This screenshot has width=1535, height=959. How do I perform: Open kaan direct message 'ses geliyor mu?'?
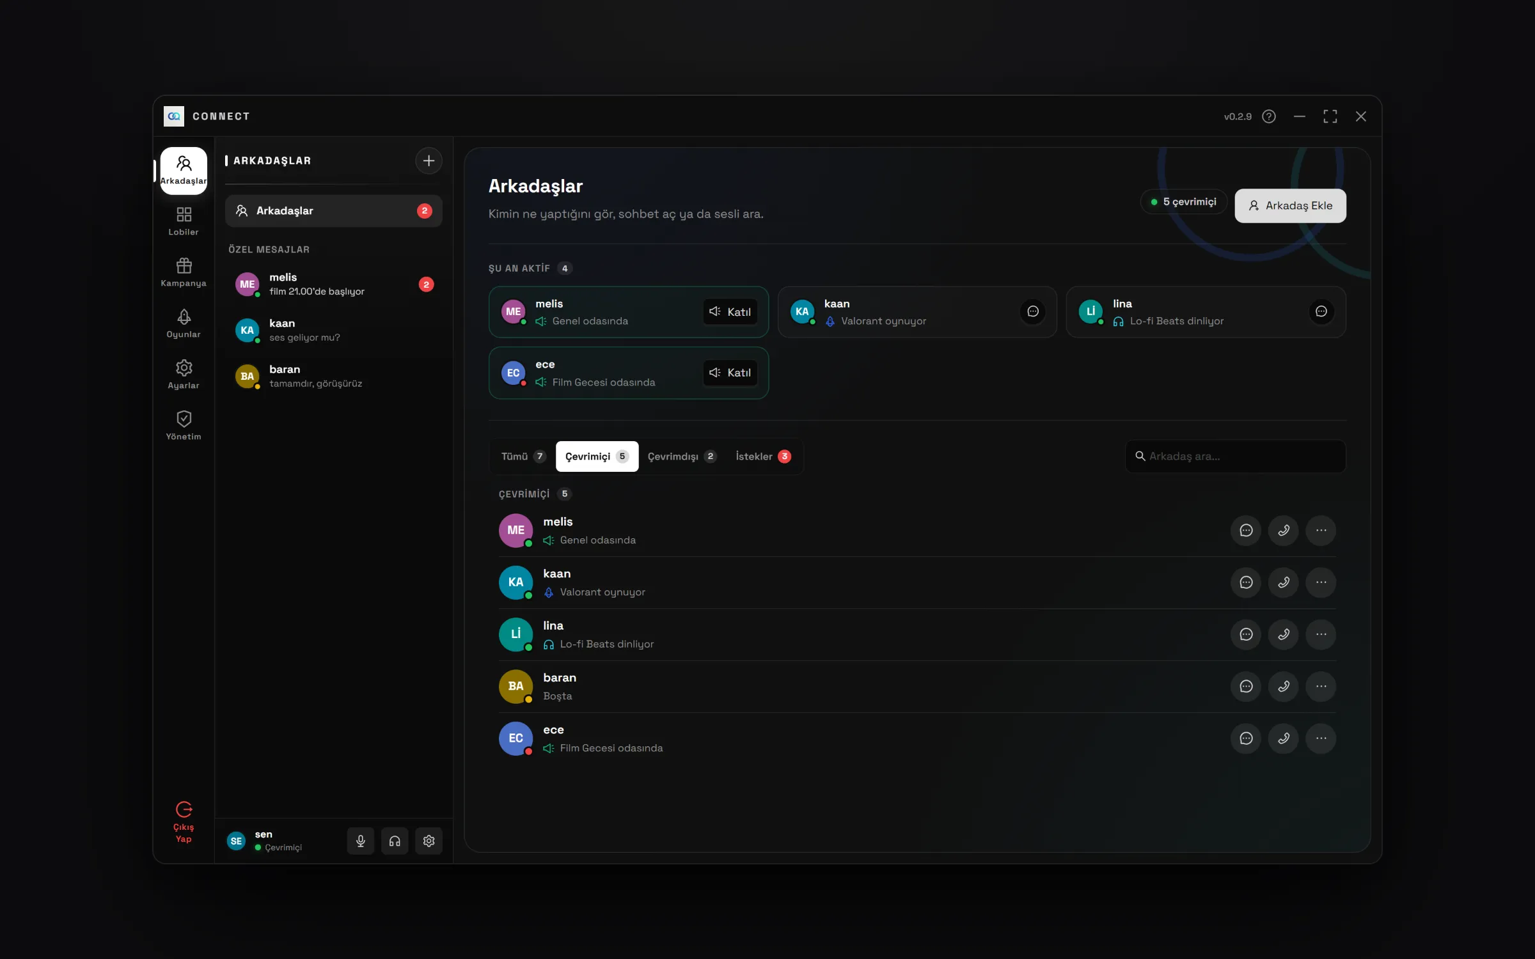(333, 330)
